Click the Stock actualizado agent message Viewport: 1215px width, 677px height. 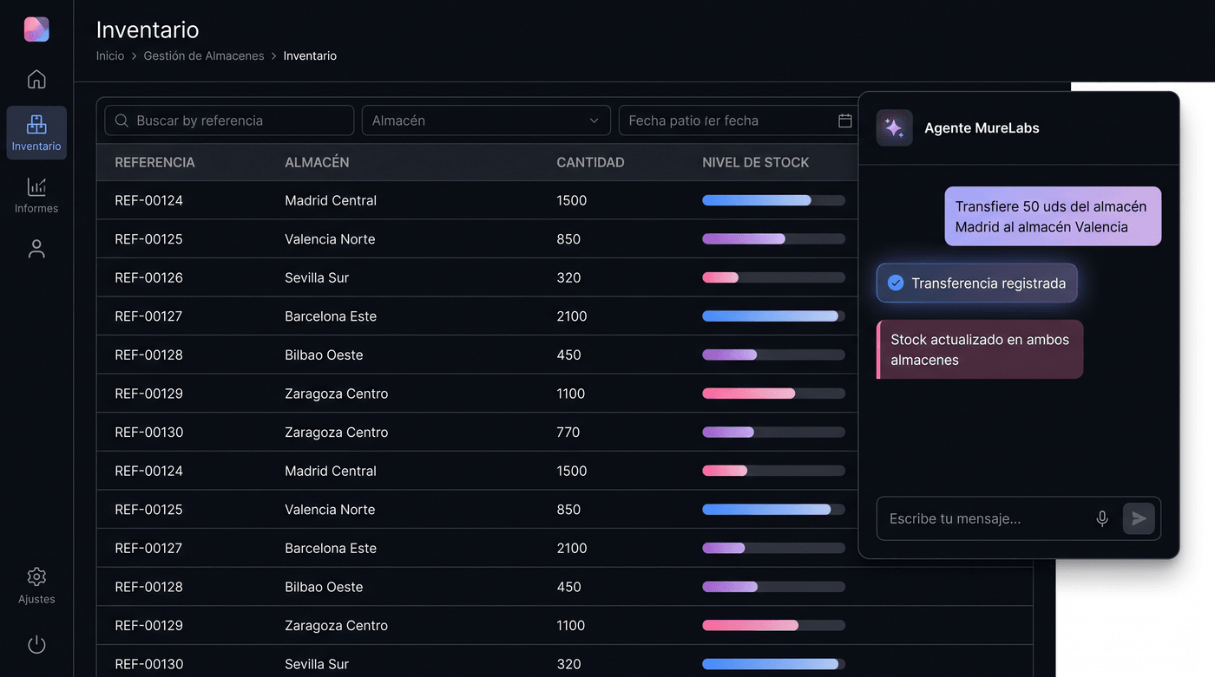coord(980,349)
